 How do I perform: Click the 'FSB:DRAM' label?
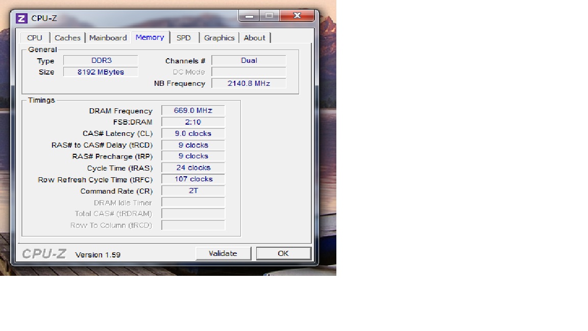pos(132,123)
